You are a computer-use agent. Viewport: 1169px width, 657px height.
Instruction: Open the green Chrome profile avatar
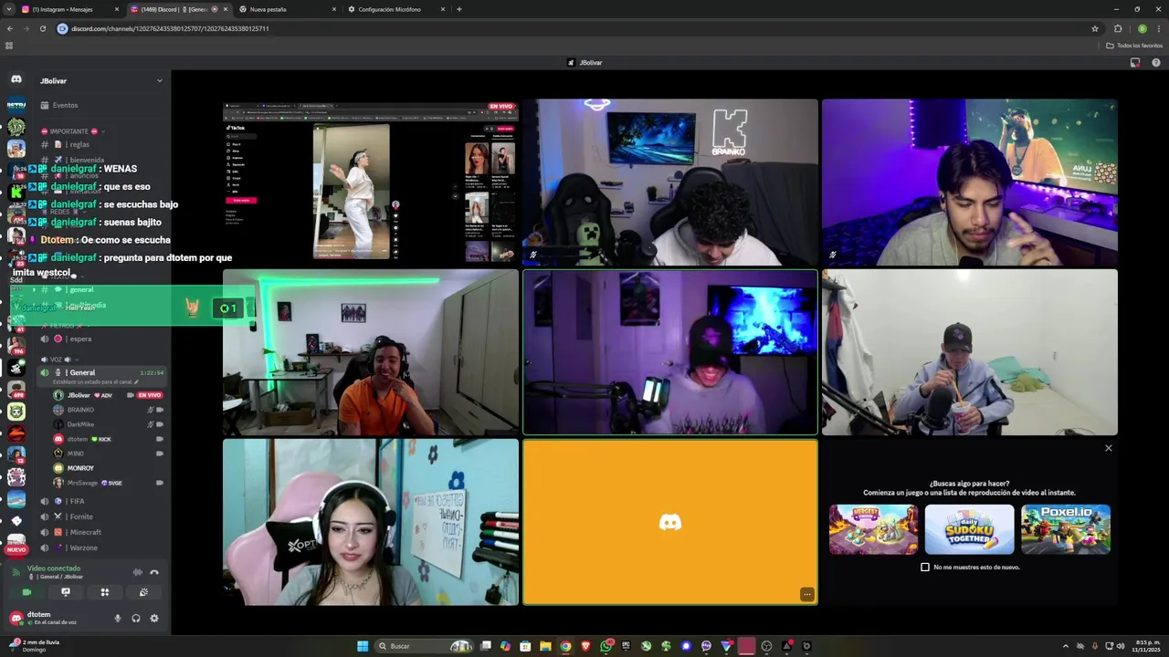coord(1142,28)
